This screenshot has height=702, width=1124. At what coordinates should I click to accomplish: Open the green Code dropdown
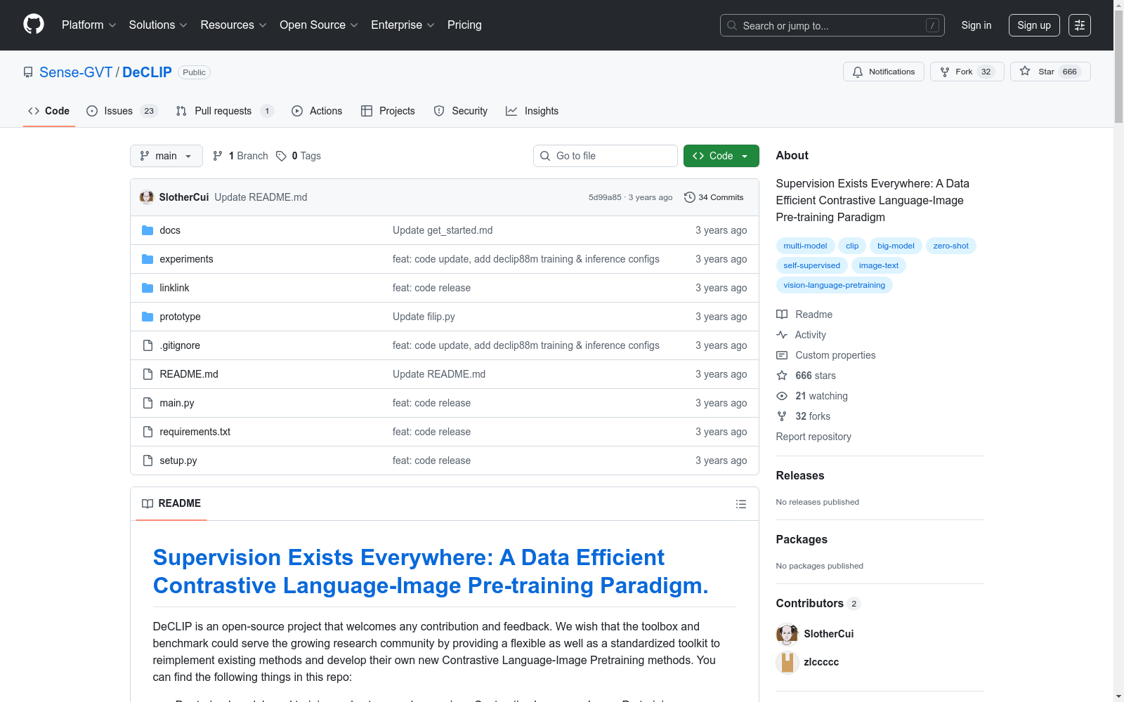(721, 156)
